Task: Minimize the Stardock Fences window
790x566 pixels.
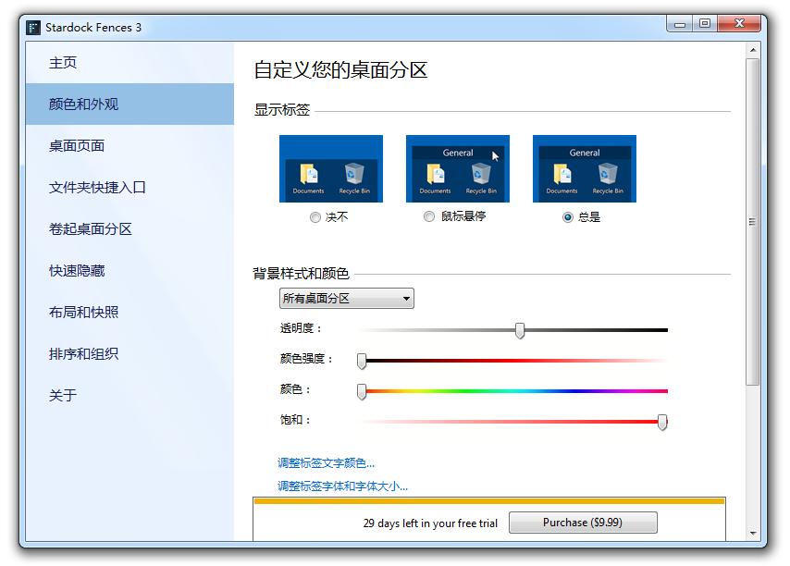Action: coord(680,24)
